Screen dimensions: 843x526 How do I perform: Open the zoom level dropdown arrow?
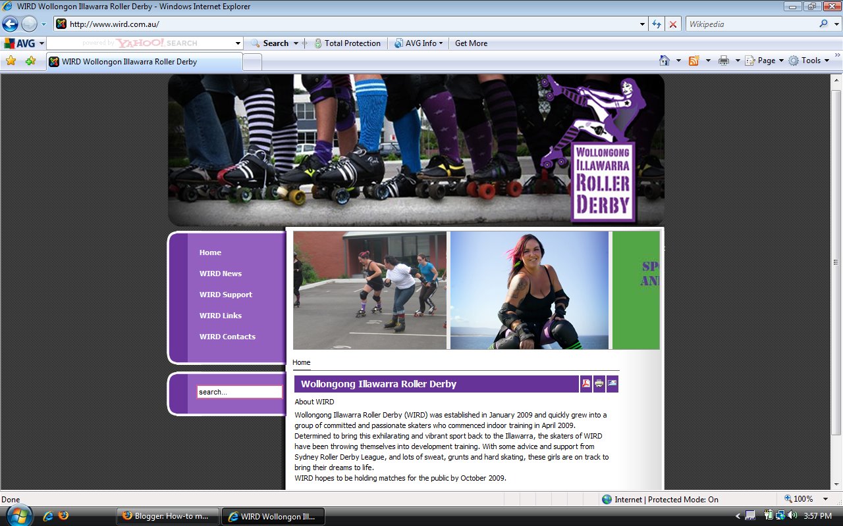click(825, 499)
